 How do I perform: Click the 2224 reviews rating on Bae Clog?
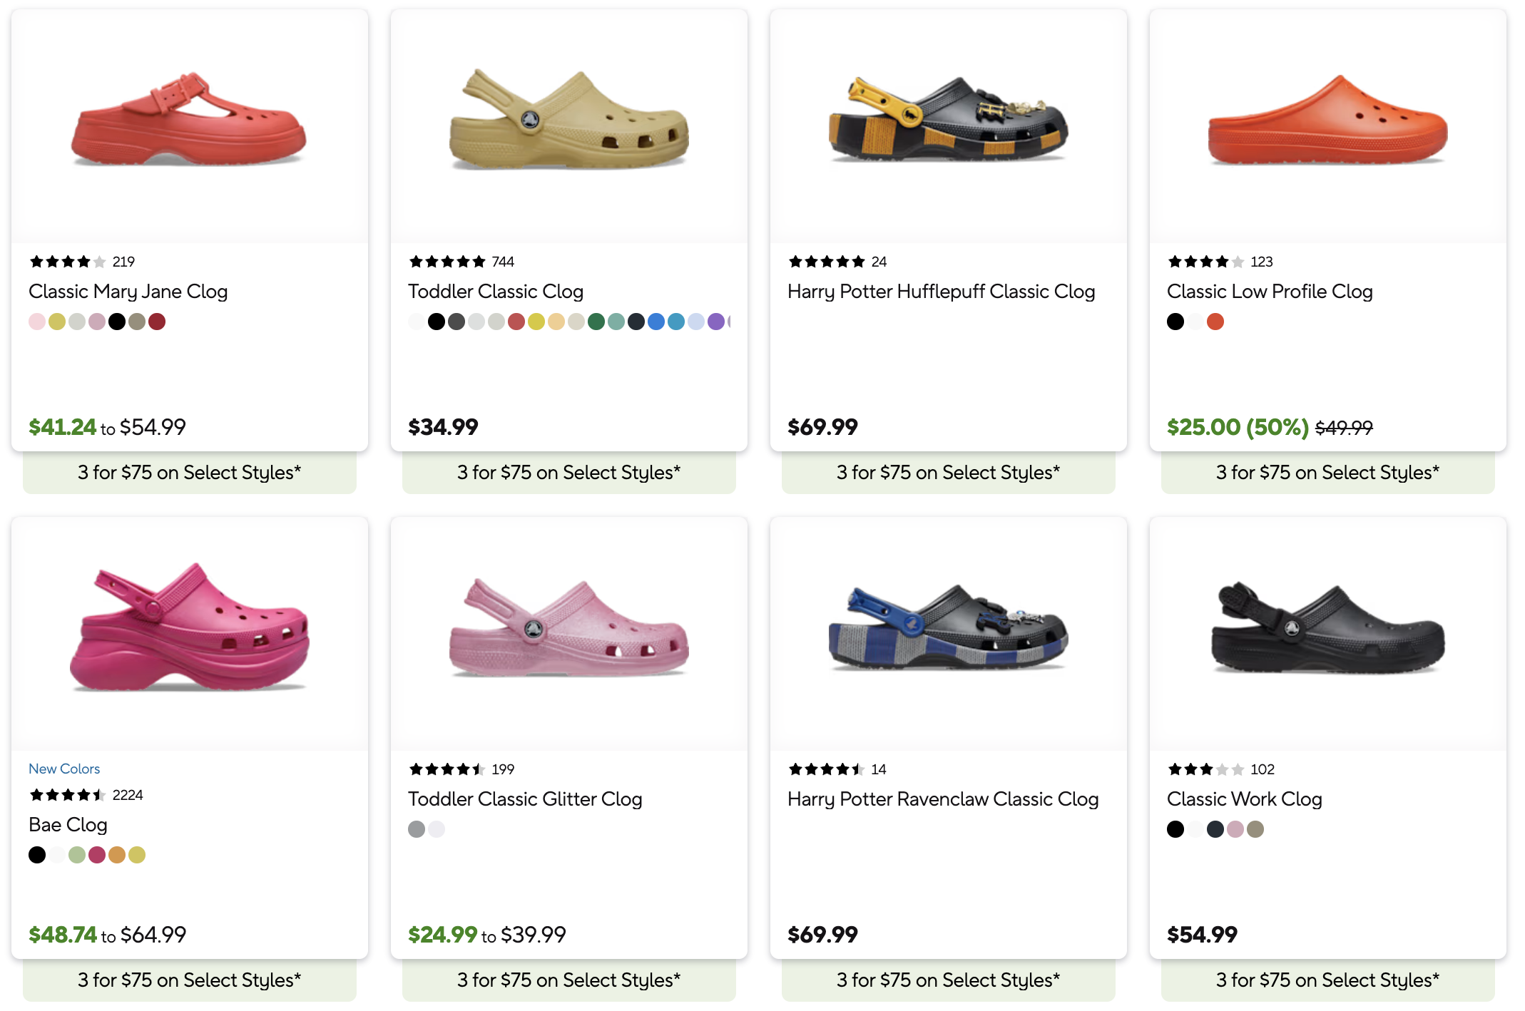[86, 795]
